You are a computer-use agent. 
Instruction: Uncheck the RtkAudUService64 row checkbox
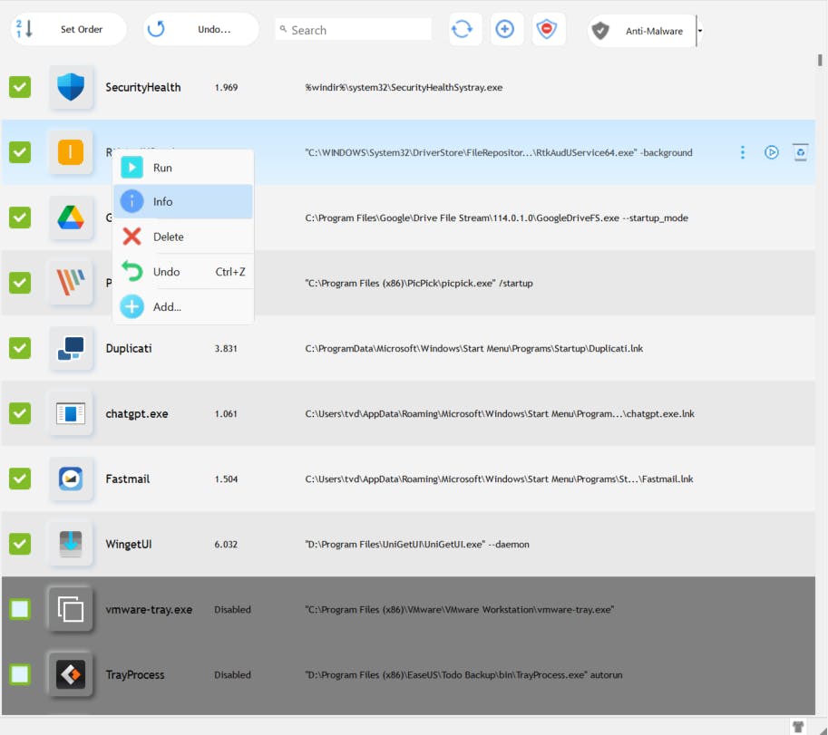(20, 152)
